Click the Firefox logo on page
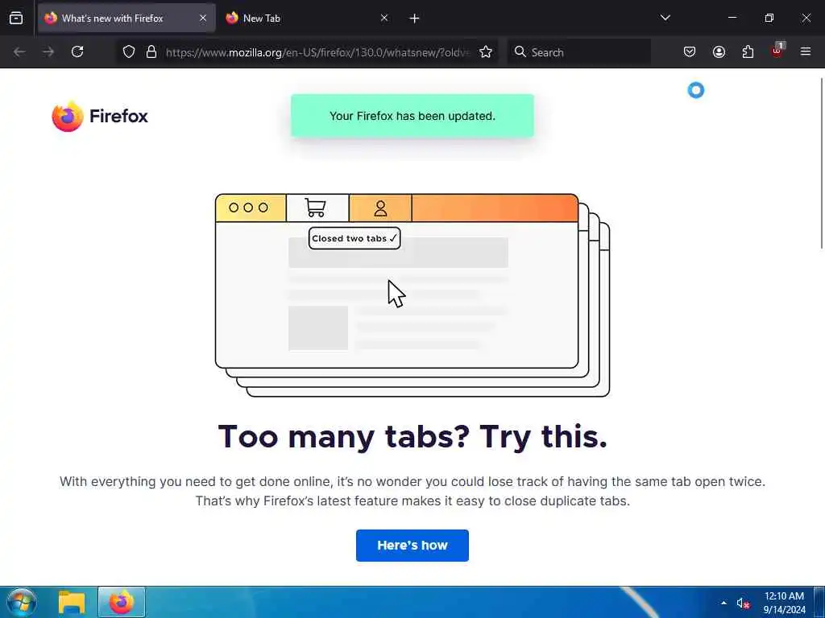 tap(100, 116)
